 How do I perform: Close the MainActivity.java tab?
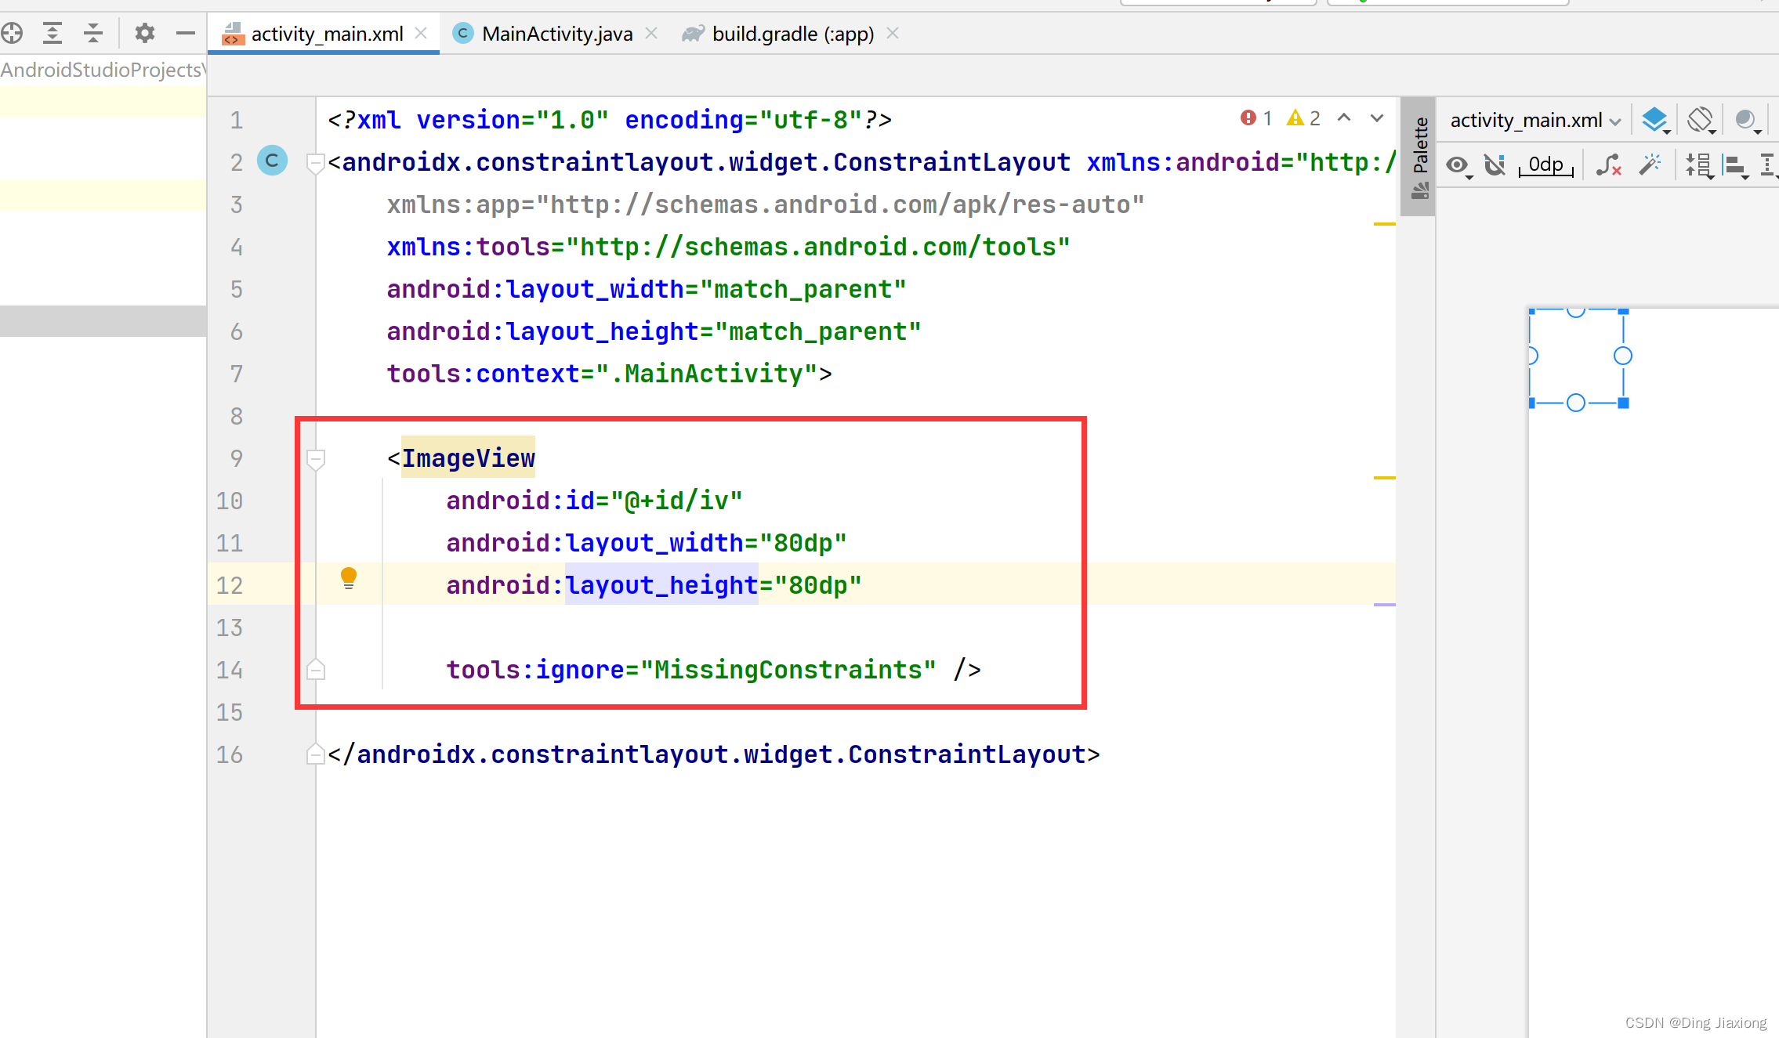click(x=651, y=34)
